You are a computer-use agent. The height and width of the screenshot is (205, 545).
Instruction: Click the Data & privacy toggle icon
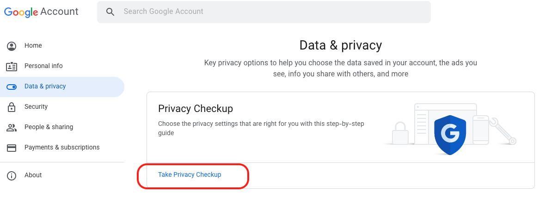(12, 87)
